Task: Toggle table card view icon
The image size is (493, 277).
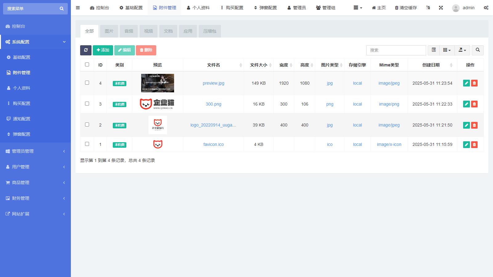Action: pos(434,50)
